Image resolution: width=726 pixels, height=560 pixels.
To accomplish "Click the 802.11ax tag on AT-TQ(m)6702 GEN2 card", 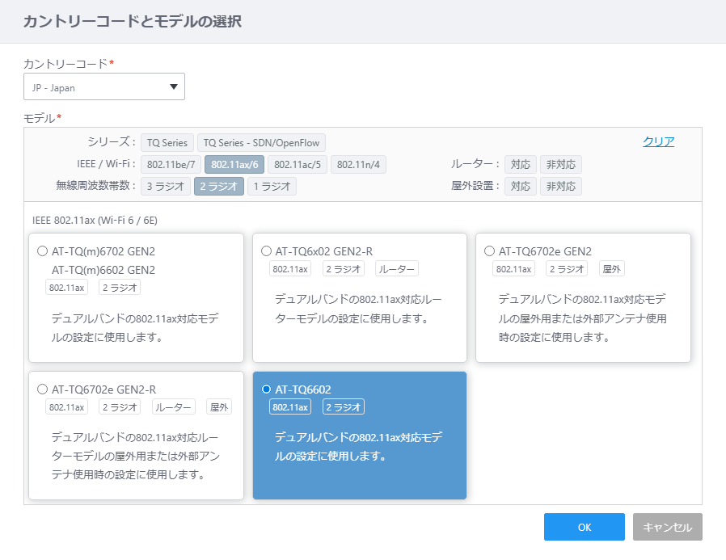I will coord(66,288).
